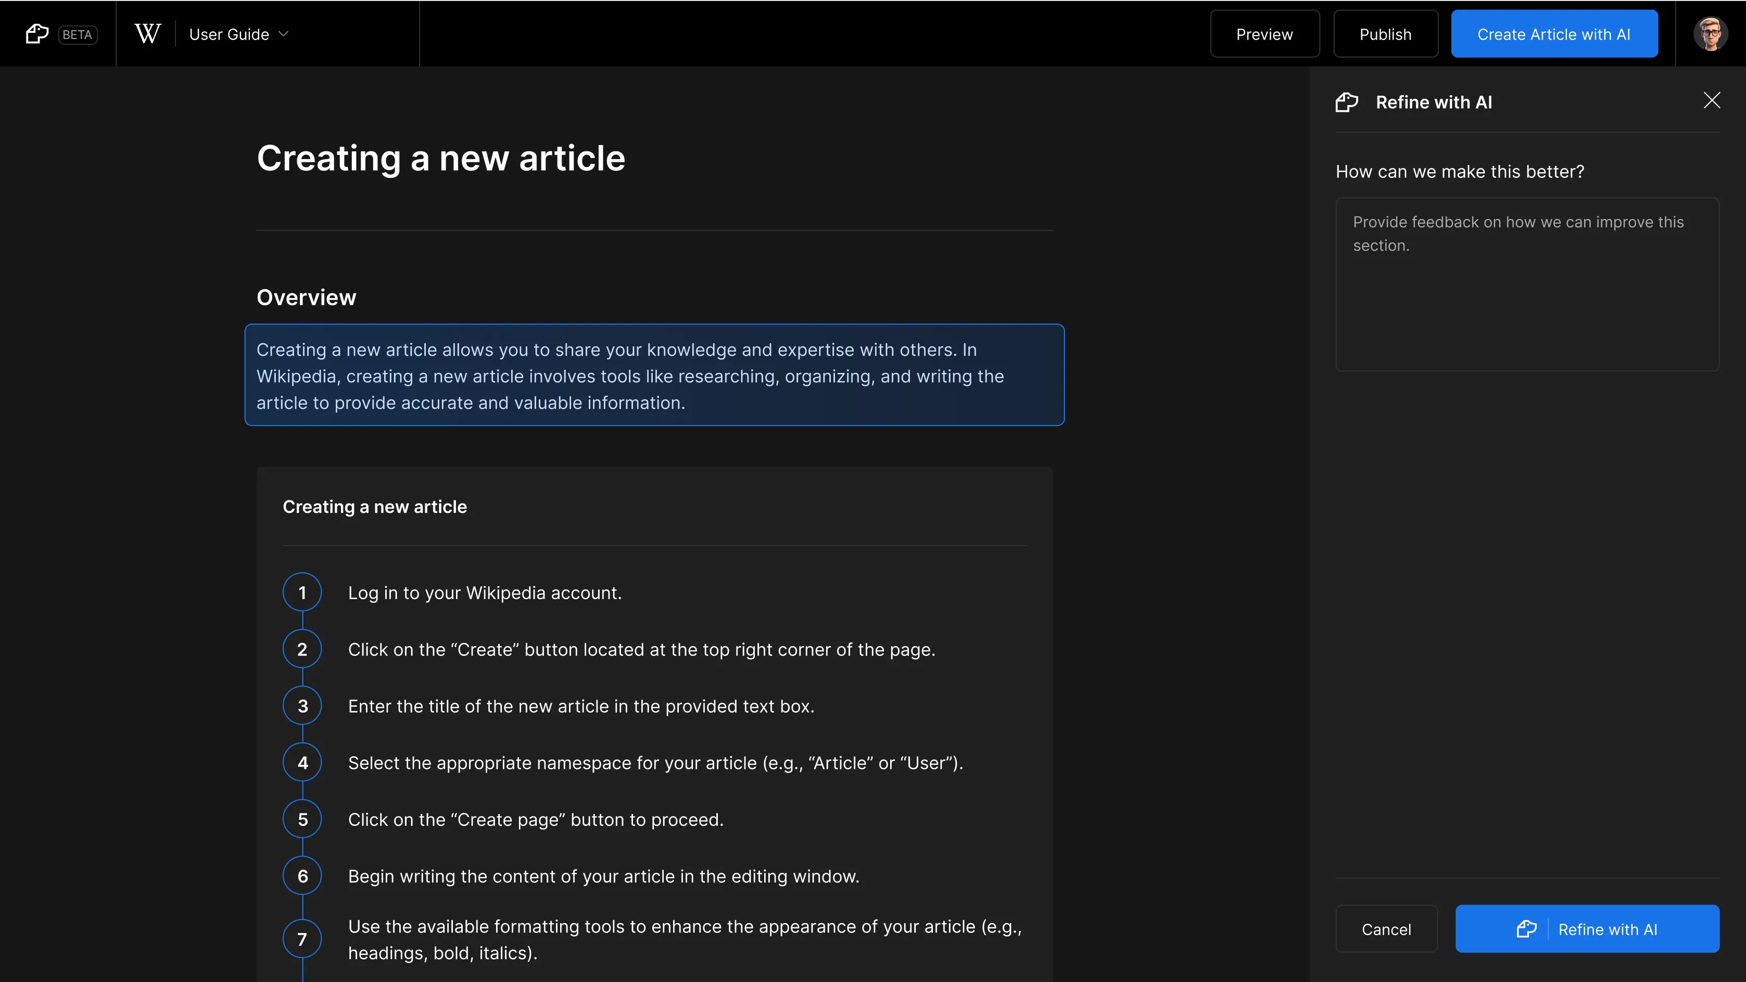Screen dimensions: 1746x982
Task: Select step circle number 1 in the guide
Action: coord(302,592)
